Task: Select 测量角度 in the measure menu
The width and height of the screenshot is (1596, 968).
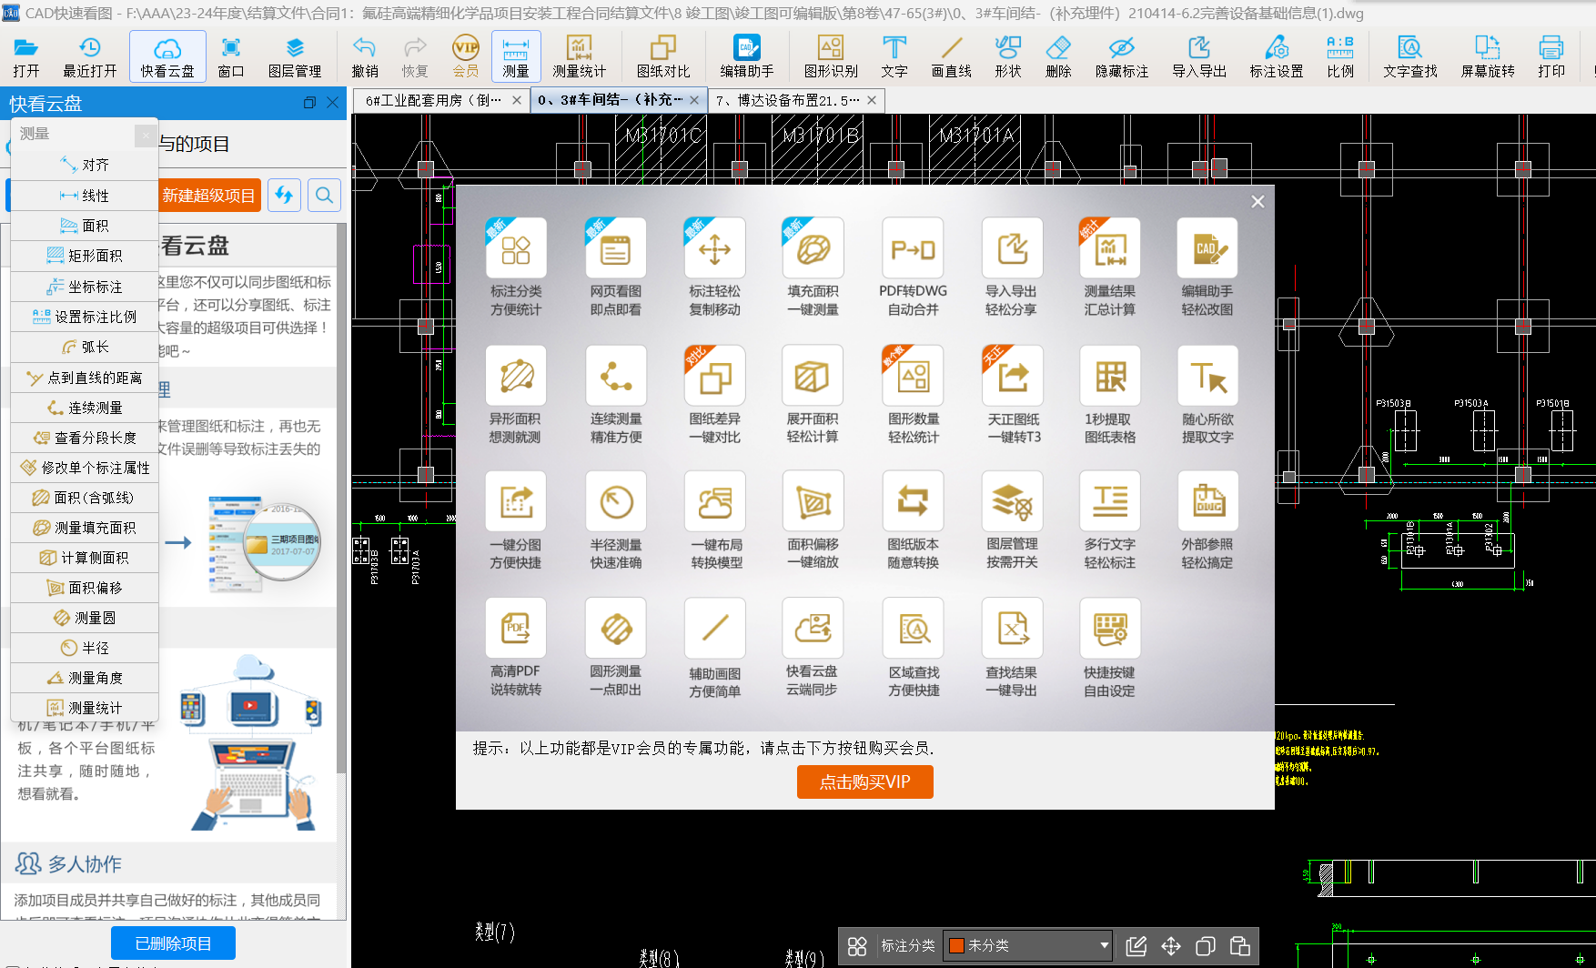Action: pos(85,678)
